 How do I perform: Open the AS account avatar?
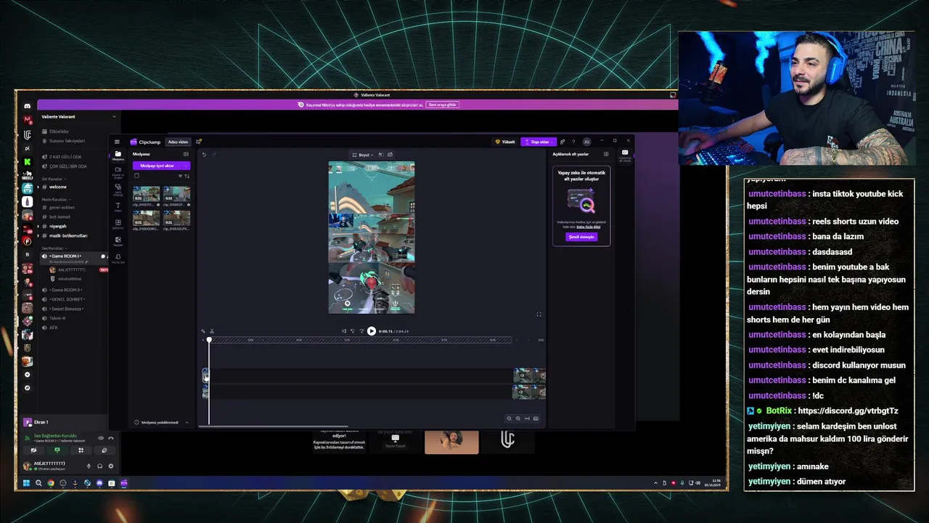586,142
